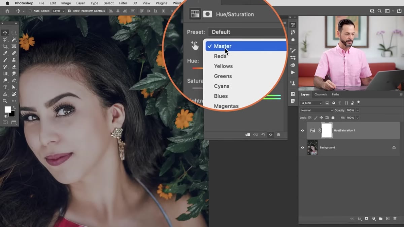Toggle the Auto-Select checkbox

tap(30, 11)
